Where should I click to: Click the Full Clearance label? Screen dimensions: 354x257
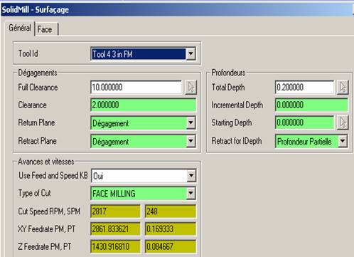point(38,88)
